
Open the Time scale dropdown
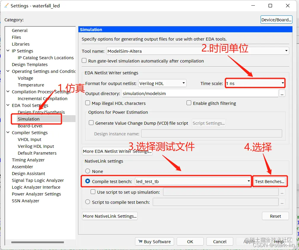coord(255,83)
